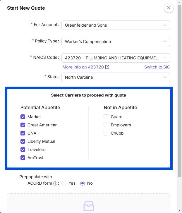Click the Start New Quote title
The image size is (182, 213).
tap(26, 8)
